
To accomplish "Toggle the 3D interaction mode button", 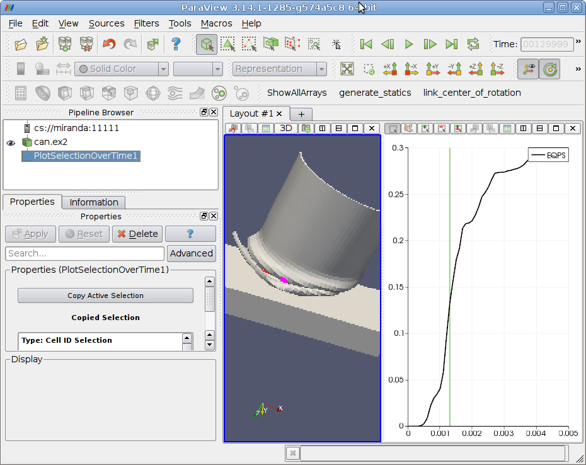I will (286, 128).
